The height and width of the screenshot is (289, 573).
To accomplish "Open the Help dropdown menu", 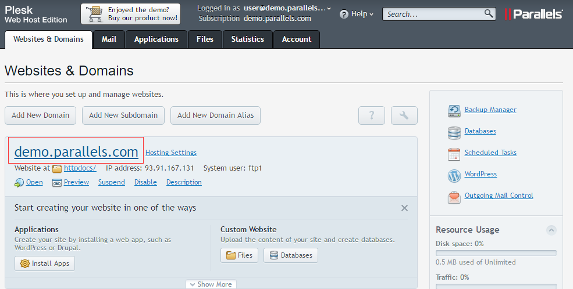I will click(x=357, y=14).
